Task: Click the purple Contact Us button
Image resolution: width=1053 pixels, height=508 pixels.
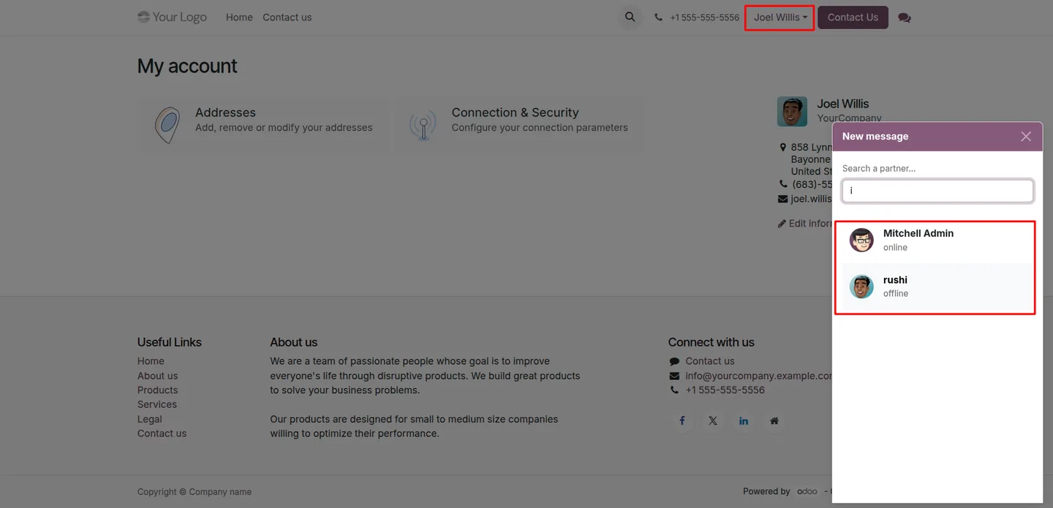Action: click(853, 18)
